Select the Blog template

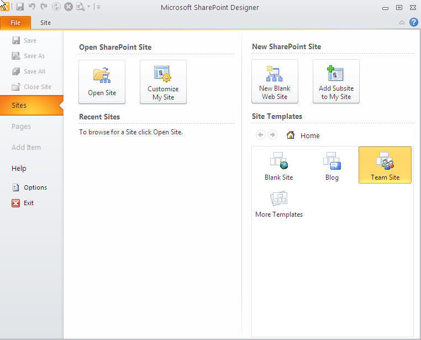332,165
